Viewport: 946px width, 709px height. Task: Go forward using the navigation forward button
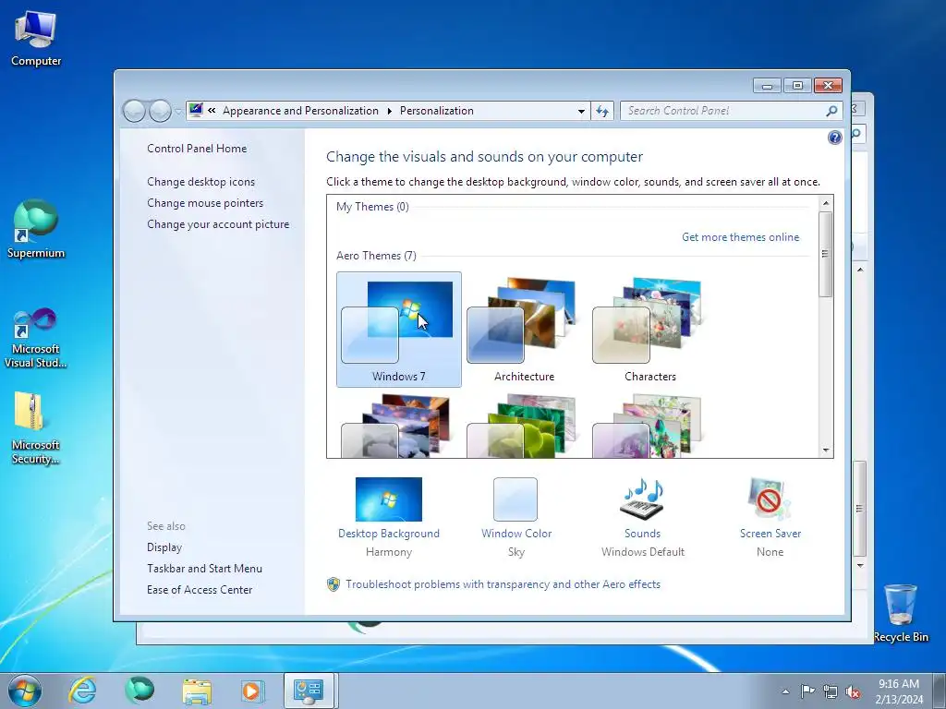(160, 111)
